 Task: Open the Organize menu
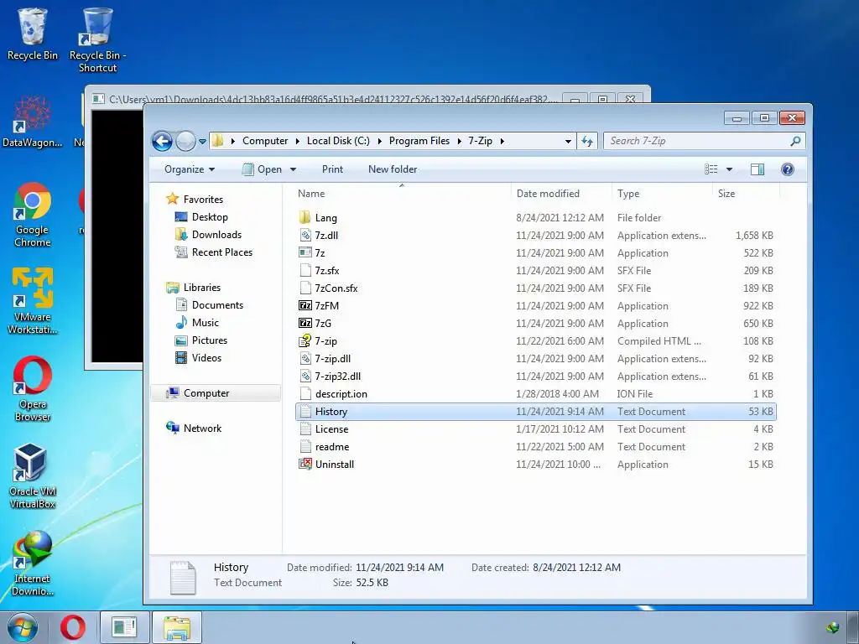[x=190, y=169]
